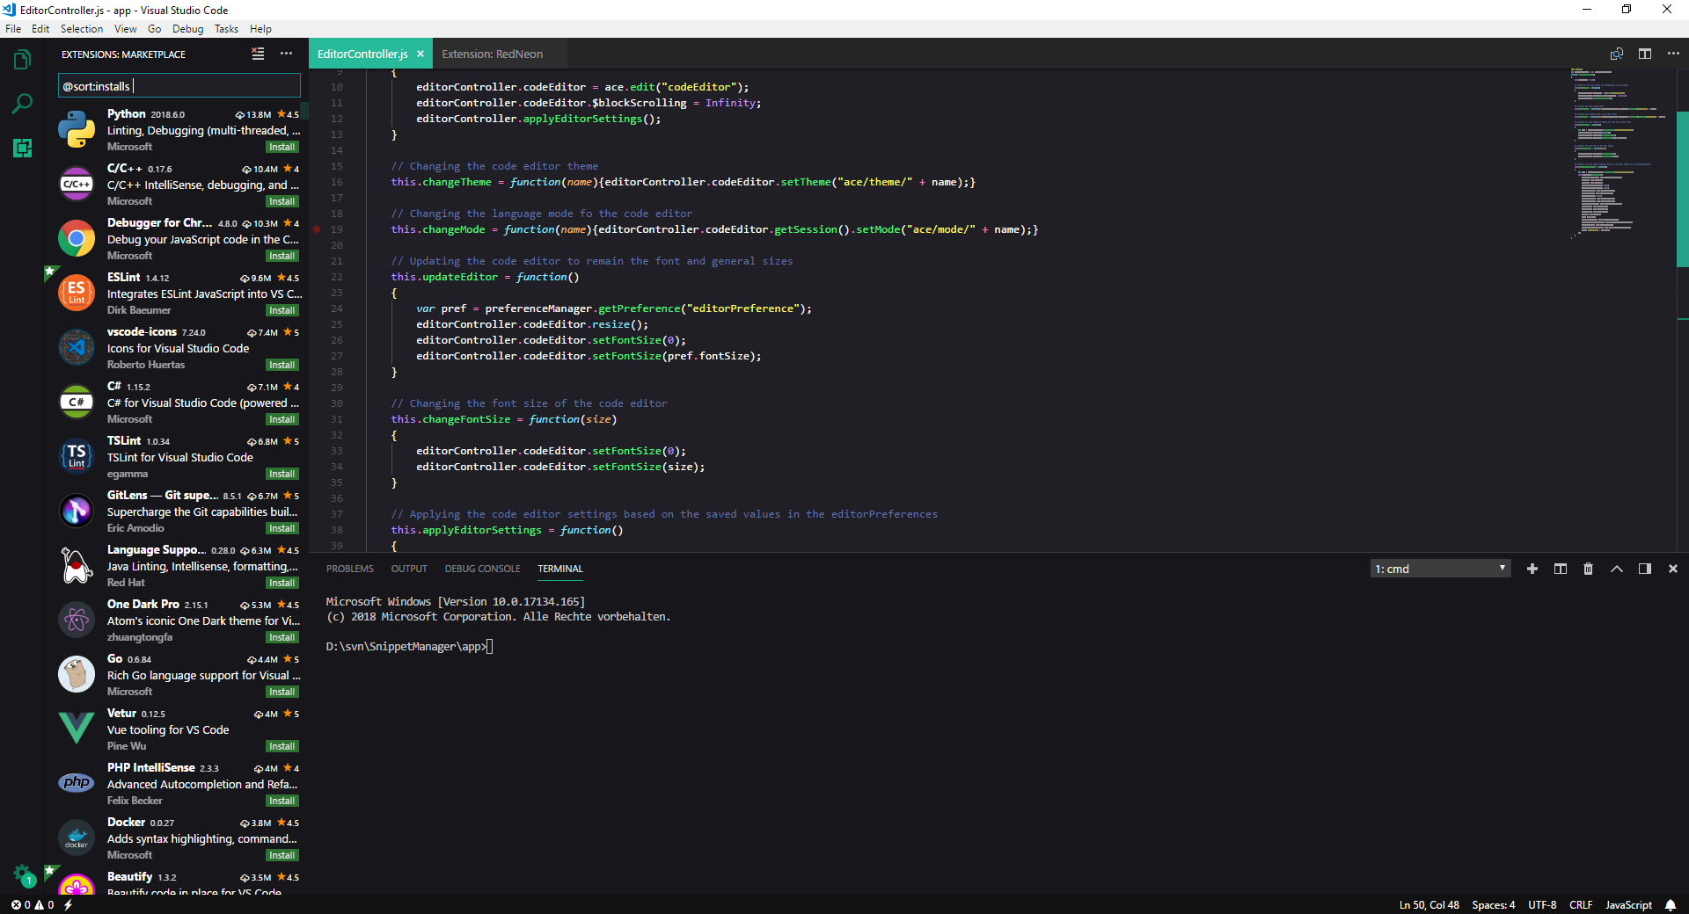Change language mode JavaScript in status bar
Viewport: 1689px width, 914px height.
coord(1628,904)
